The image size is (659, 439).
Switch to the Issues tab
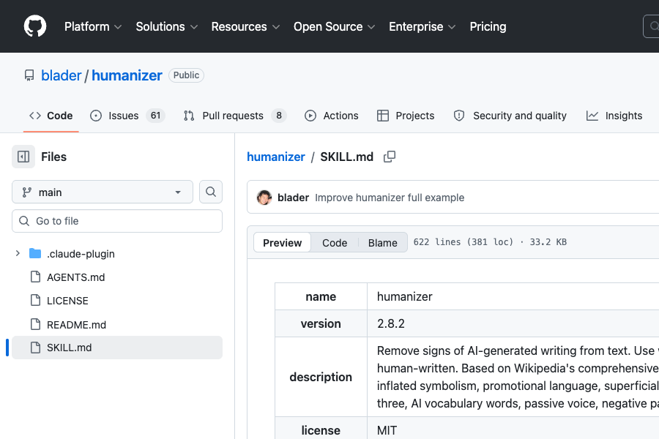(x=127, y=116)
